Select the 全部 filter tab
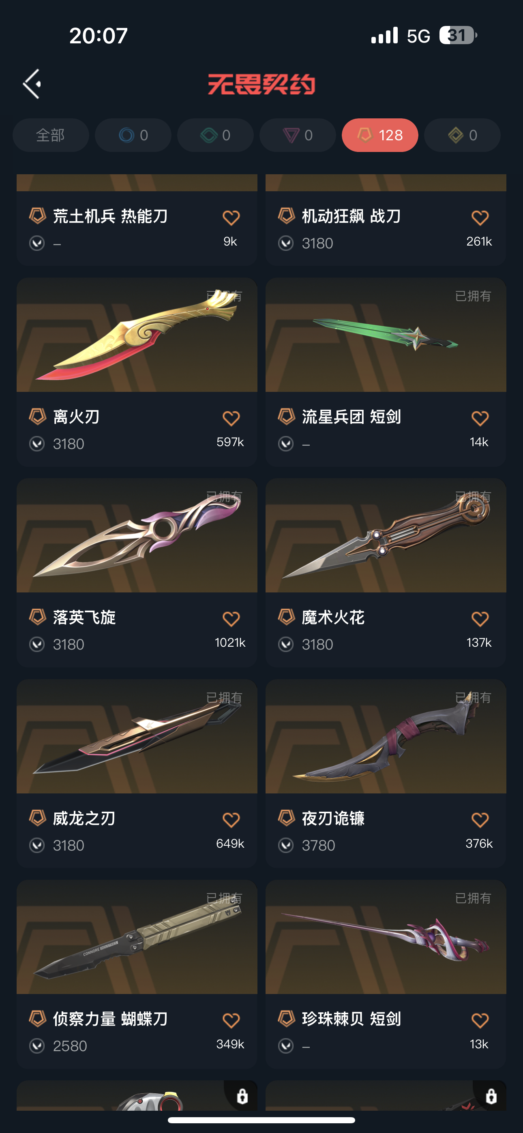 51,135
